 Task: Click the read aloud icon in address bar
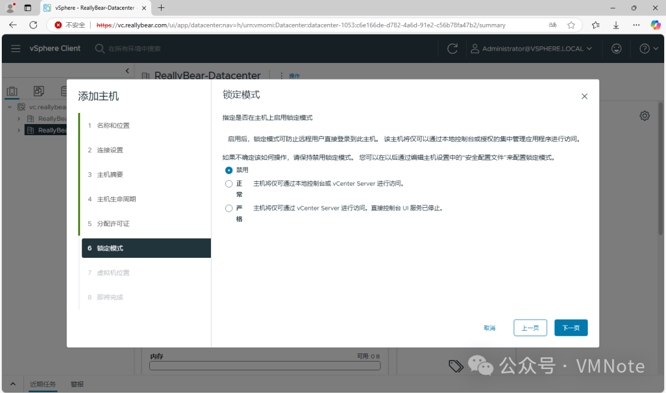(552, 25)
